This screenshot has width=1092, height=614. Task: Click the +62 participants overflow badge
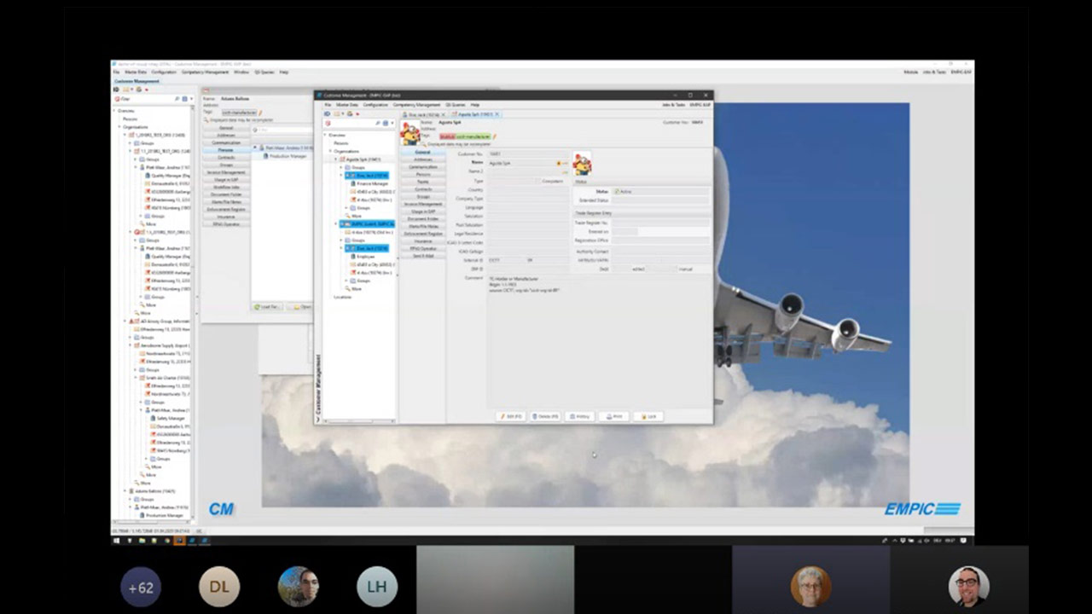click(x=141, y=587)
